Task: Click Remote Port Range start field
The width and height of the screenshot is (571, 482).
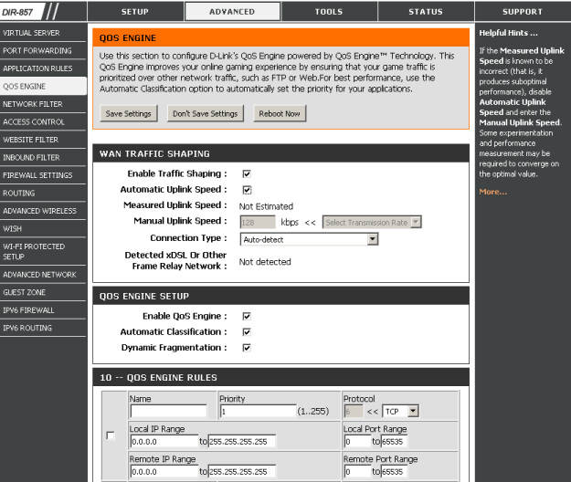Action: pyautogui.click(x=357, y=472)
